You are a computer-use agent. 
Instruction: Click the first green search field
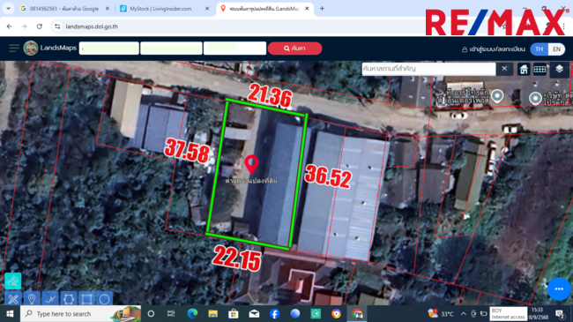tap(109, 49)
